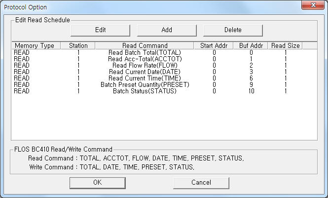Click empty area of the schedule list

(x=164, y=117)
